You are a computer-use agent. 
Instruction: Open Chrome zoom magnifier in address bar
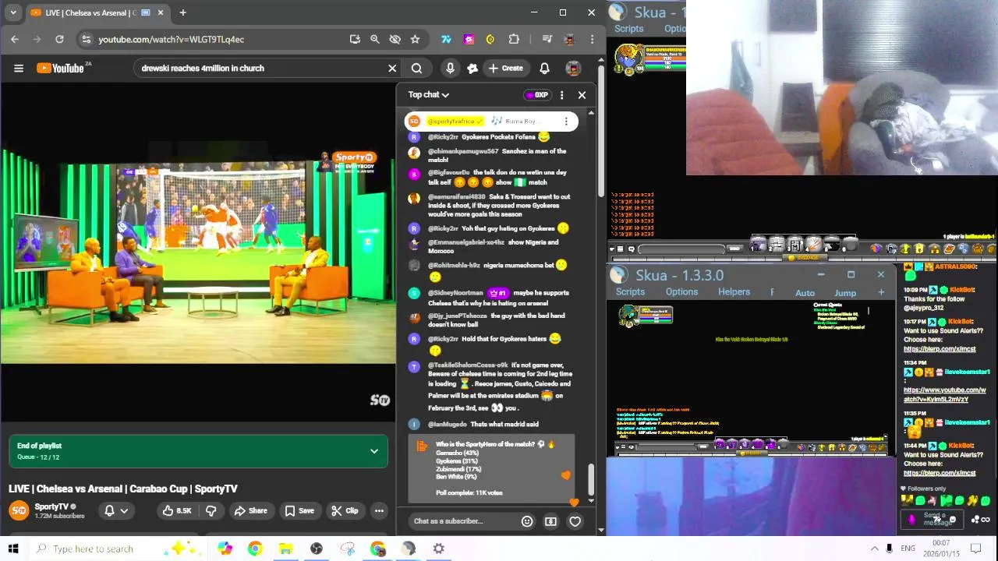tap(374, 39)
